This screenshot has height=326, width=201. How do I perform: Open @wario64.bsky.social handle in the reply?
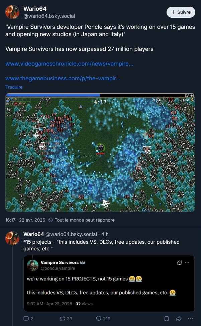pyautogui.click(x=71, y=234)
